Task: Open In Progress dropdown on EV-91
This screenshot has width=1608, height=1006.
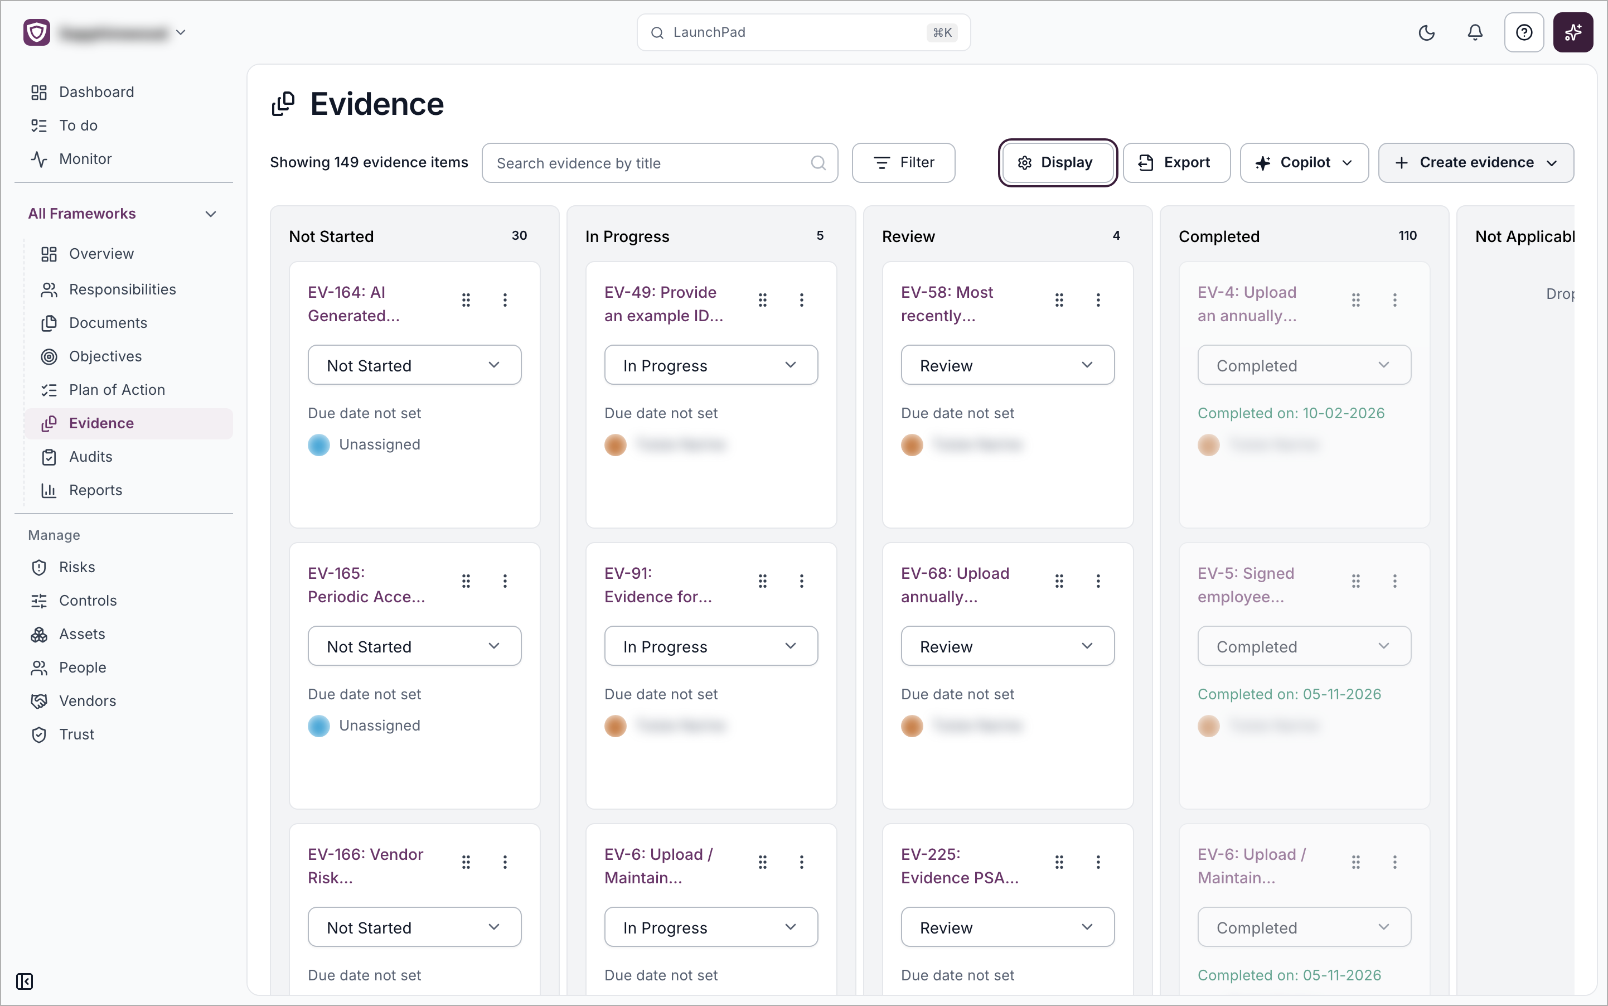Action: pos(710,645)
